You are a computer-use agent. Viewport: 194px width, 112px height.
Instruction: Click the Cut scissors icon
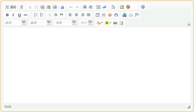pos(30,7)
